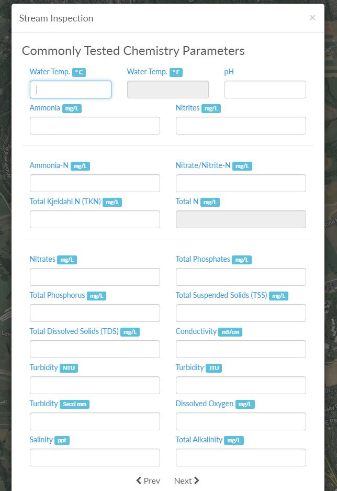The width and height of the screenshot is (337, 491).
Task: Select the Turbidity NTU input field
Action: pos(95,385)
